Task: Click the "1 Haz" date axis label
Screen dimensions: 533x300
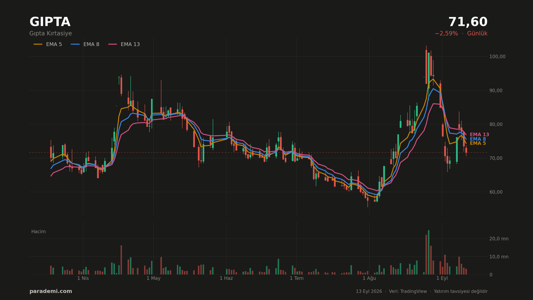Action: pyautogui.click(x=226, y=278)
